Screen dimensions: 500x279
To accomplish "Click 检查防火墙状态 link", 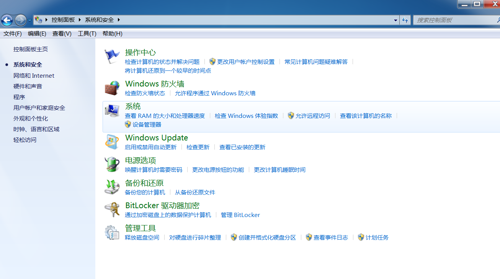I will tap(145, 93).
